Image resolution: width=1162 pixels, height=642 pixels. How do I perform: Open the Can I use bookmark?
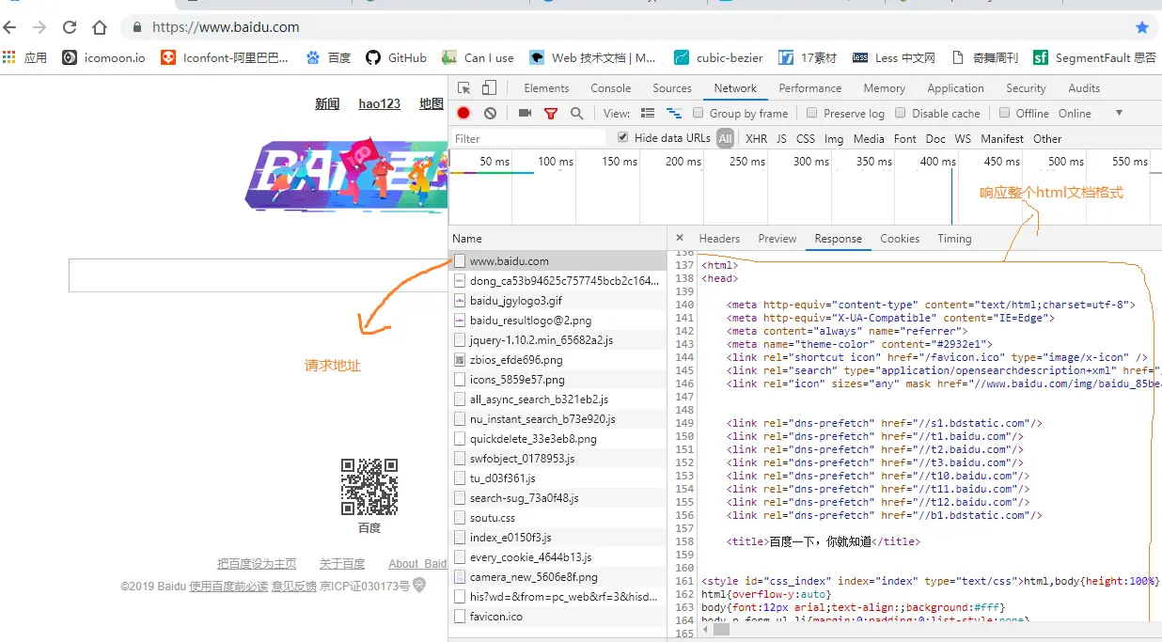[x=479, y=57]
